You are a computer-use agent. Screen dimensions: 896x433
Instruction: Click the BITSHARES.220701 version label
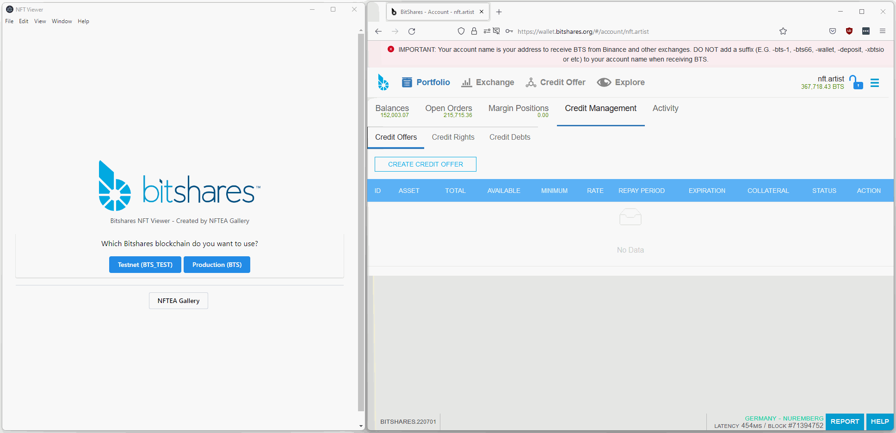click(408, 422)
